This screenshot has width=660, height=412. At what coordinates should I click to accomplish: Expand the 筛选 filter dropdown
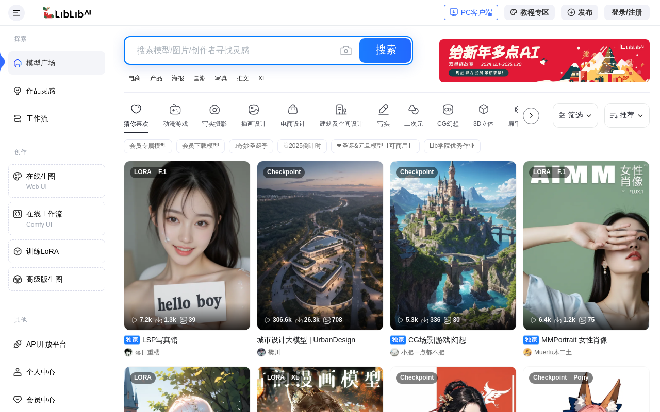tap(575, 115)
